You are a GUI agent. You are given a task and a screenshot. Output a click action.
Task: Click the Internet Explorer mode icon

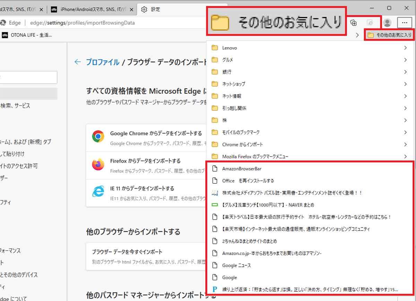coord(370,23)
